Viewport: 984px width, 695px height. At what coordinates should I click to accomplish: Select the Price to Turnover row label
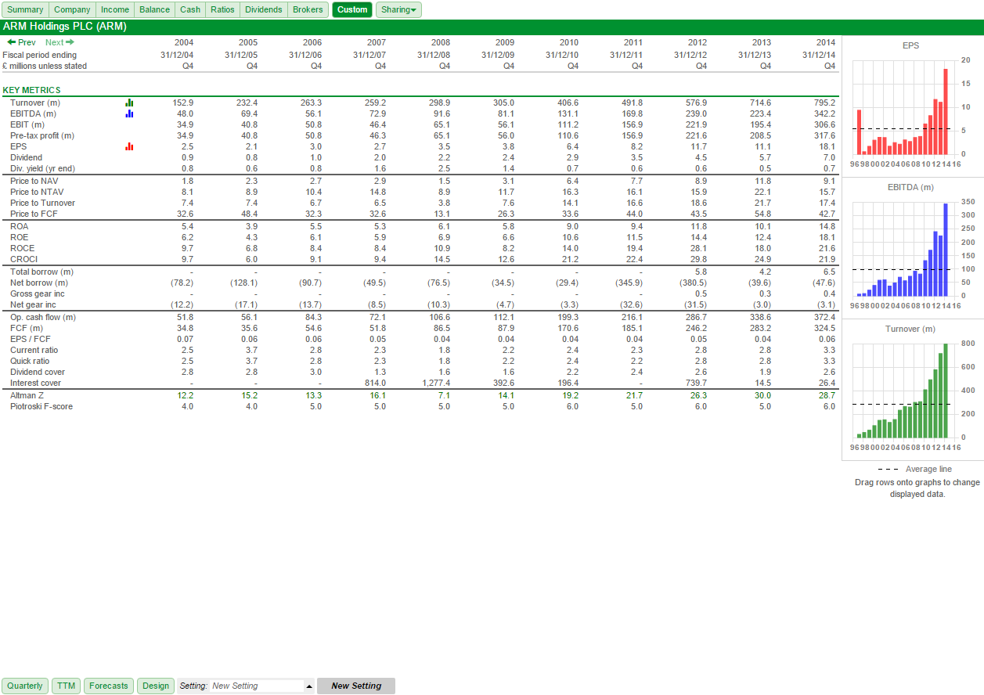43,203
